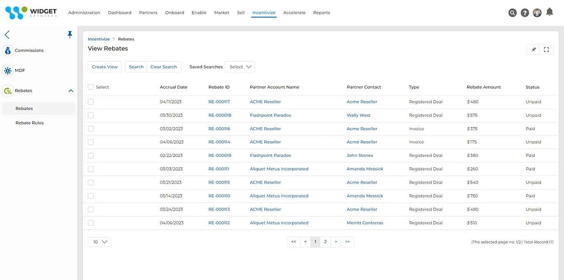The width and height of the screenshot is (564, 280).
Task: Collapse the Rebates sidebar section chevron
Action: tap(71, 91)
